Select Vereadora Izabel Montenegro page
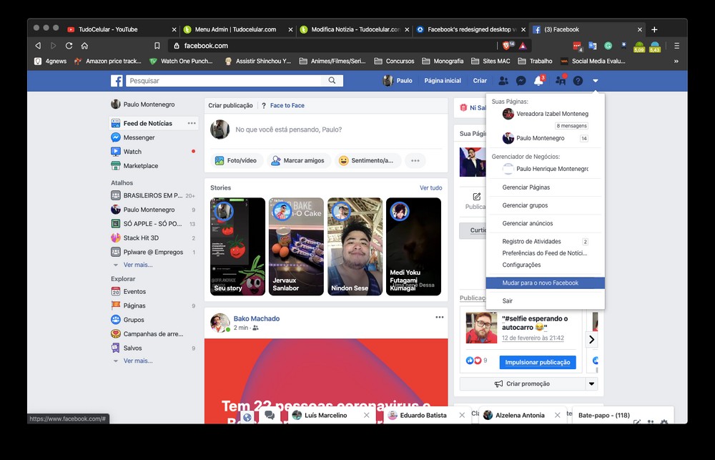The width and height of the screenshot is (715, 460). pos(546,114)
